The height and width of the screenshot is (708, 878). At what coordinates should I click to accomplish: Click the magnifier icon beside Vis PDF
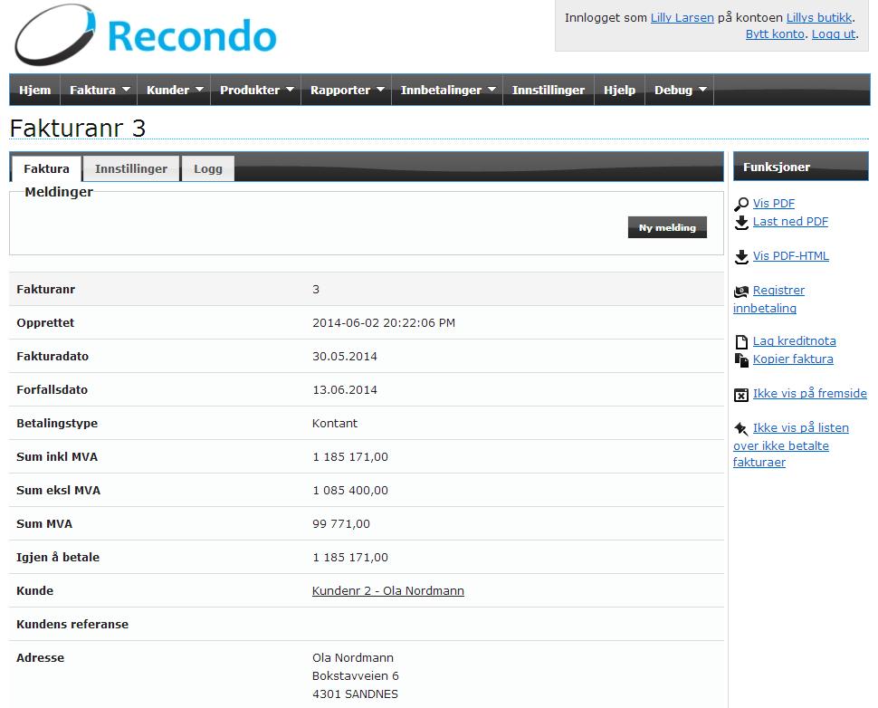[x=740, y=205]
